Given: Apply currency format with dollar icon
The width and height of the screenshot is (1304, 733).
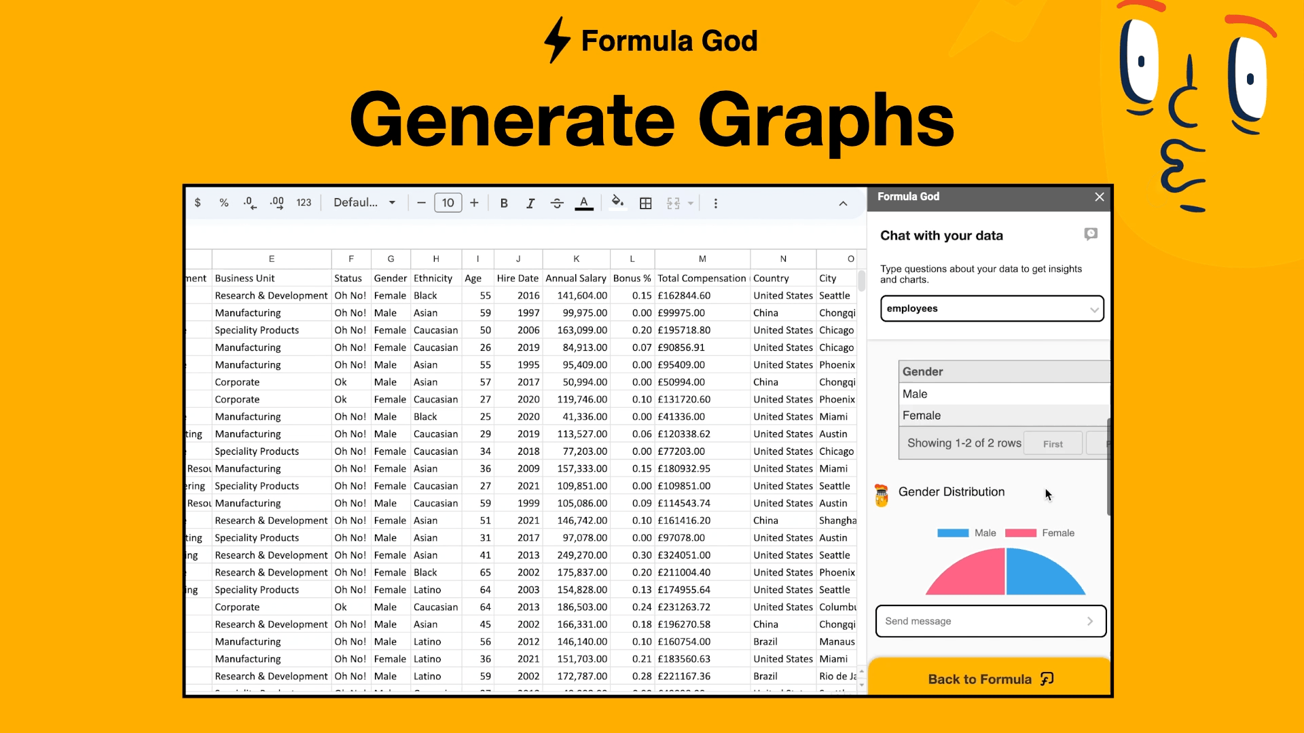Looking at the screenshot, I should pyautogui.click(x=198, y=202).
